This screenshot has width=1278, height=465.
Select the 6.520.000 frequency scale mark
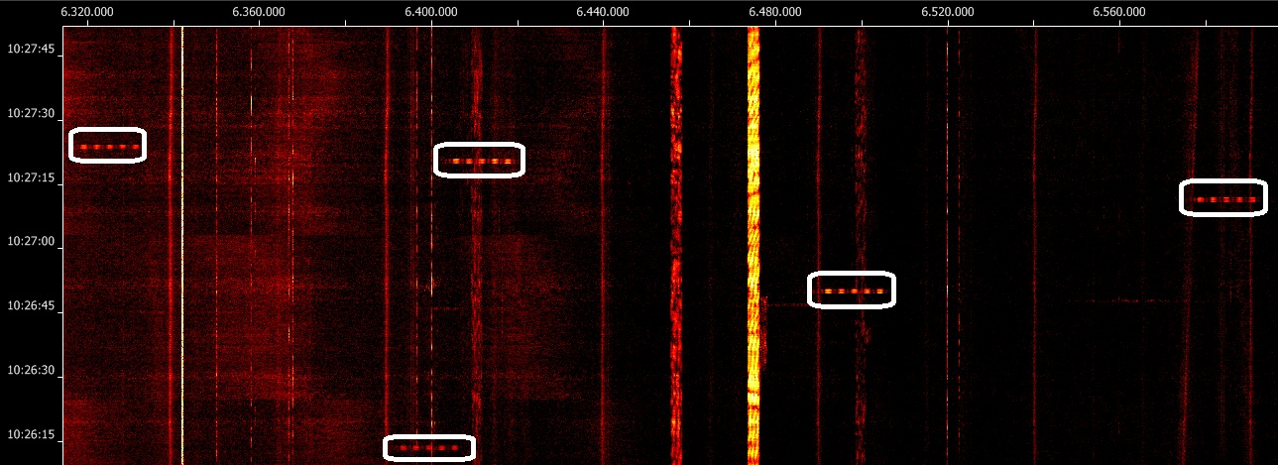click(947, 12)
